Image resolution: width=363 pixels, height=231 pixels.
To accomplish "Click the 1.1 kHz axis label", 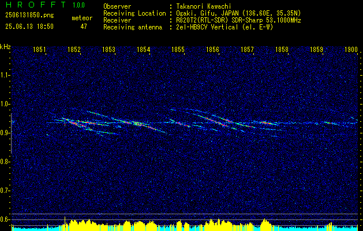I will (5, 75).
